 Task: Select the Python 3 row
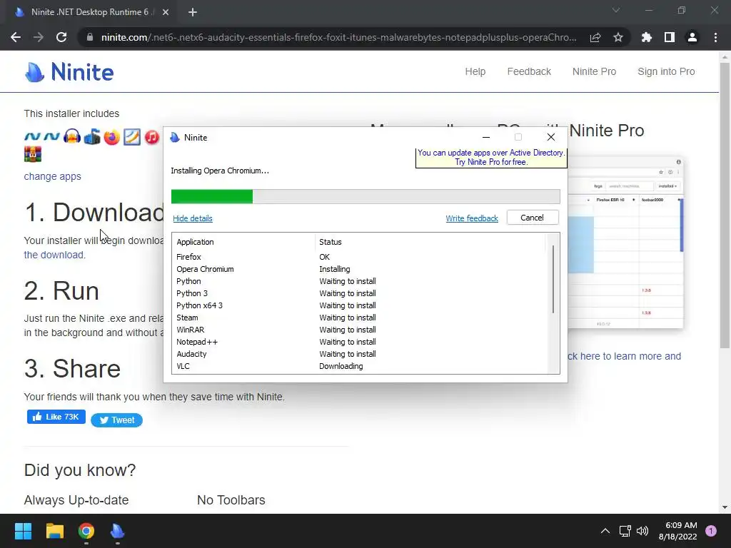(359, 293)
